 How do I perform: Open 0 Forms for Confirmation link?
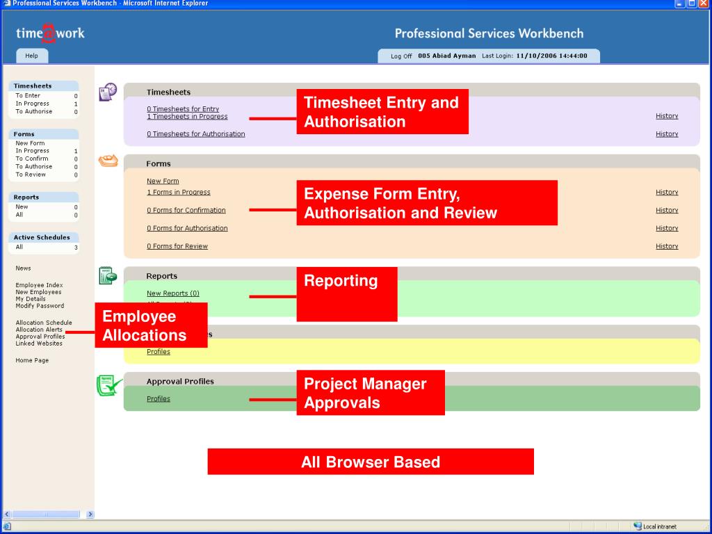point(186,210)
